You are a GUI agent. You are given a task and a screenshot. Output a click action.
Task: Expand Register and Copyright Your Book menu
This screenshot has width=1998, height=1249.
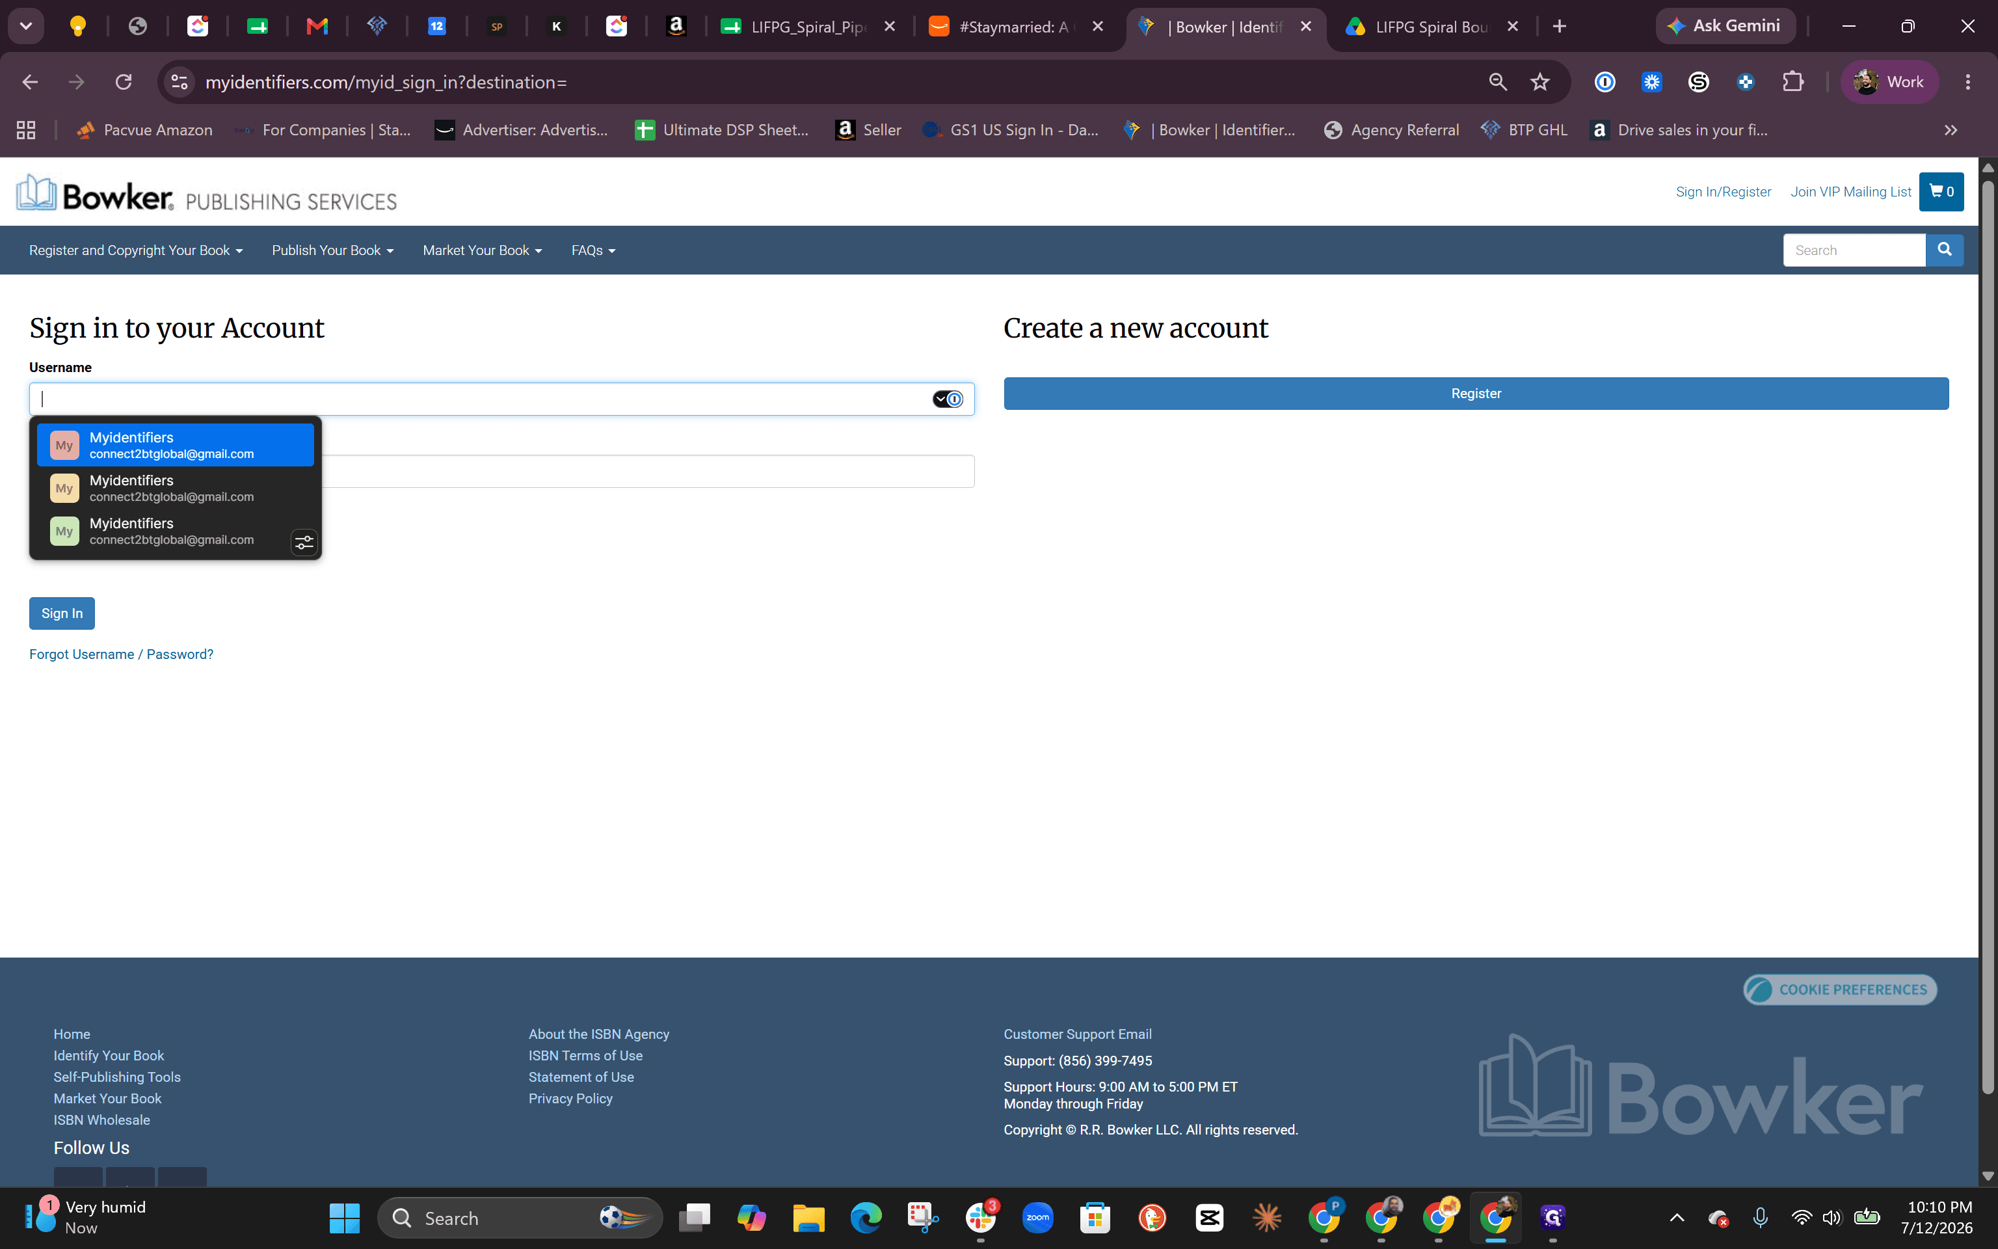(x=135, y=250)
